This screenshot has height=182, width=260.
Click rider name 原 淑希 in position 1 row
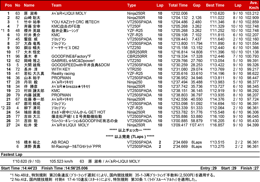[31, 14]
